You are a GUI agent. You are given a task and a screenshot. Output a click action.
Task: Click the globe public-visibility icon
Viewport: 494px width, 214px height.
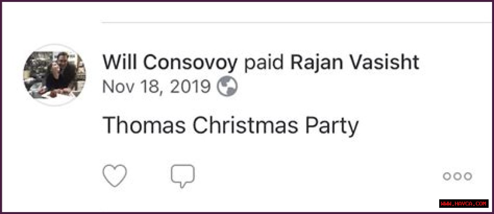227,87
